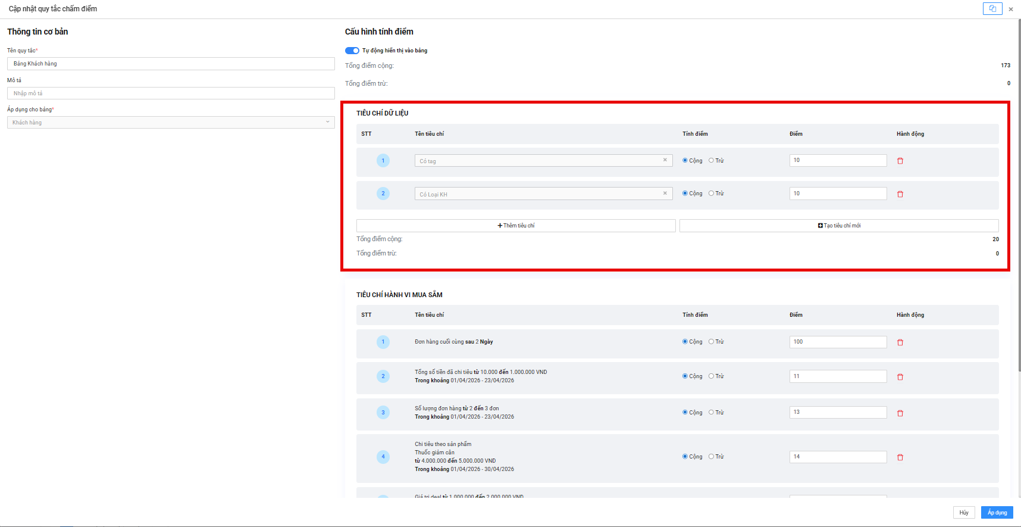Click the "TIÊU CHÍ HÀNH VI MUA SẮM" heading
The height and width of the screenshot is (527, 1021).
pyautogui.click(x=399, y=295)
